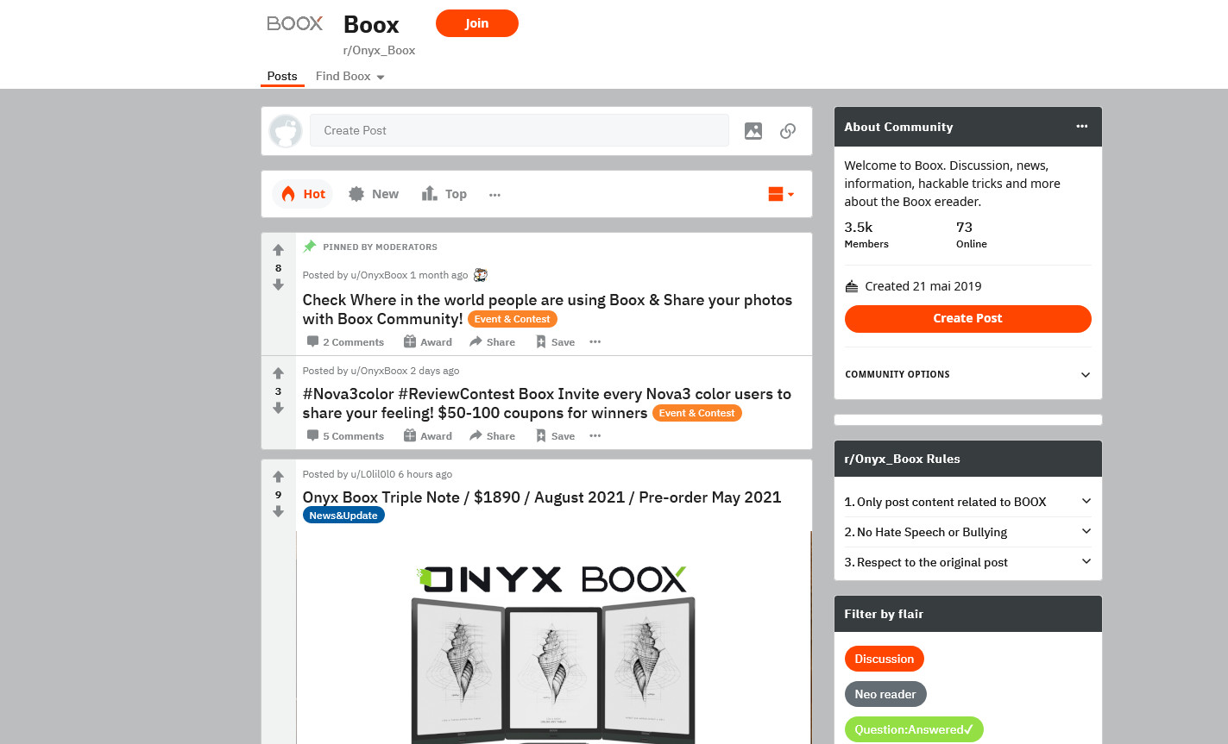Open the post layout view dropdown

[x=781, y=194]
